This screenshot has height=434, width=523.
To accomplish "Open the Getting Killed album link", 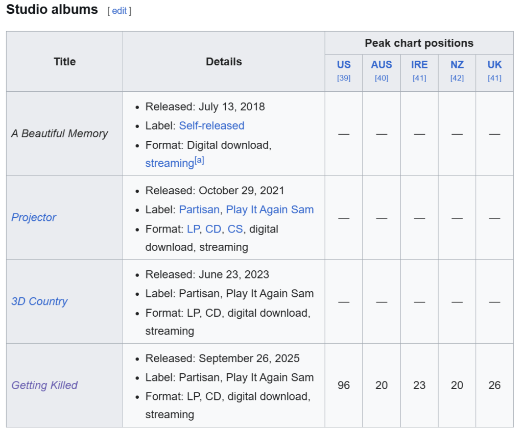I will (44, 385).
